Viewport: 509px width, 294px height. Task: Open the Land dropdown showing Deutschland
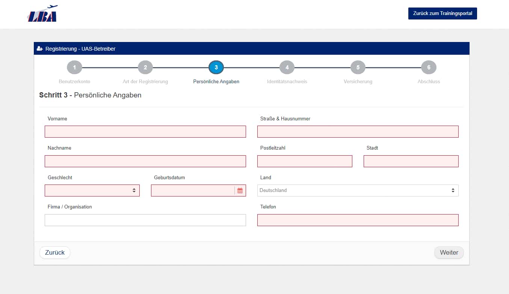358,190
